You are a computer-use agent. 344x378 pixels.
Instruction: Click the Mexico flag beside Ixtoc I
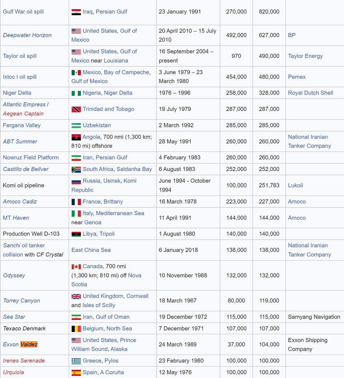tap(76, 72)
